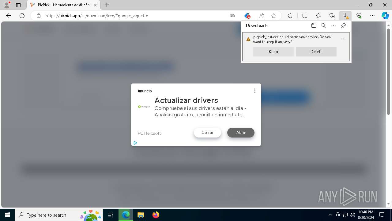Viewport: 392px width, 221px height.
Task: Open Edge Settings and more menu
Action: pyautogui.click(x=372, y=16)
